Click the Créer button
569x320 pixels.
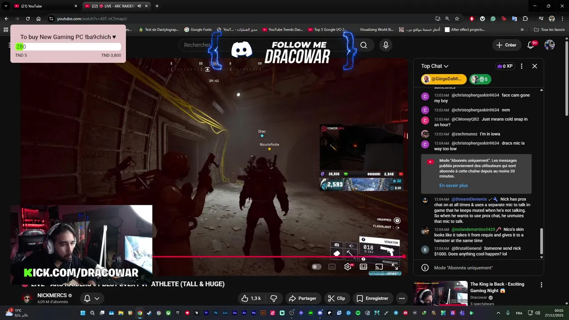point(506,45)
